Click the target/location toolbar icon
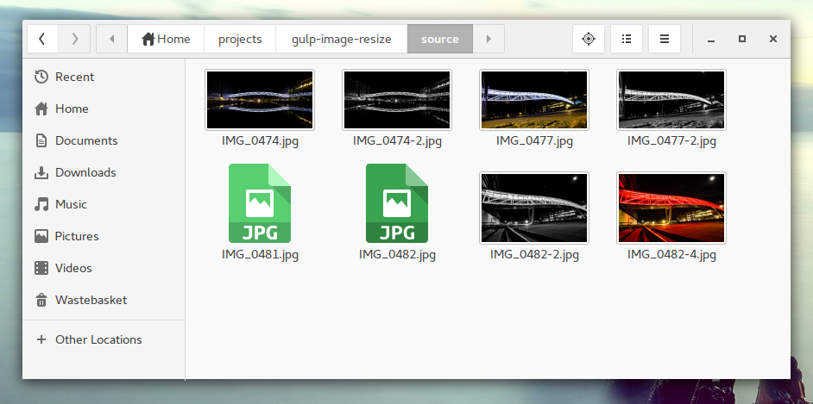 tap(589, 39)
